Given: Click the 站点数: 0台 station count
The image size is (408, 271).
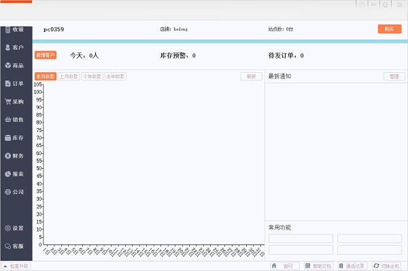Looking at the screenshot, I should click(x=280, y=29).
